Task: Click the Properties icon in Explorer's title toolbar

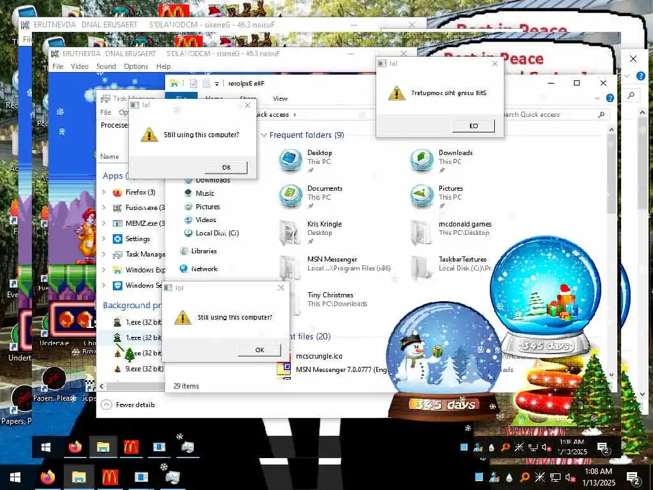Action: click(193, 84)
